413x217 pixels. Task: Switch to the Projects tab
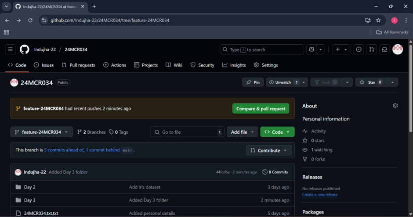click(146, 65)
